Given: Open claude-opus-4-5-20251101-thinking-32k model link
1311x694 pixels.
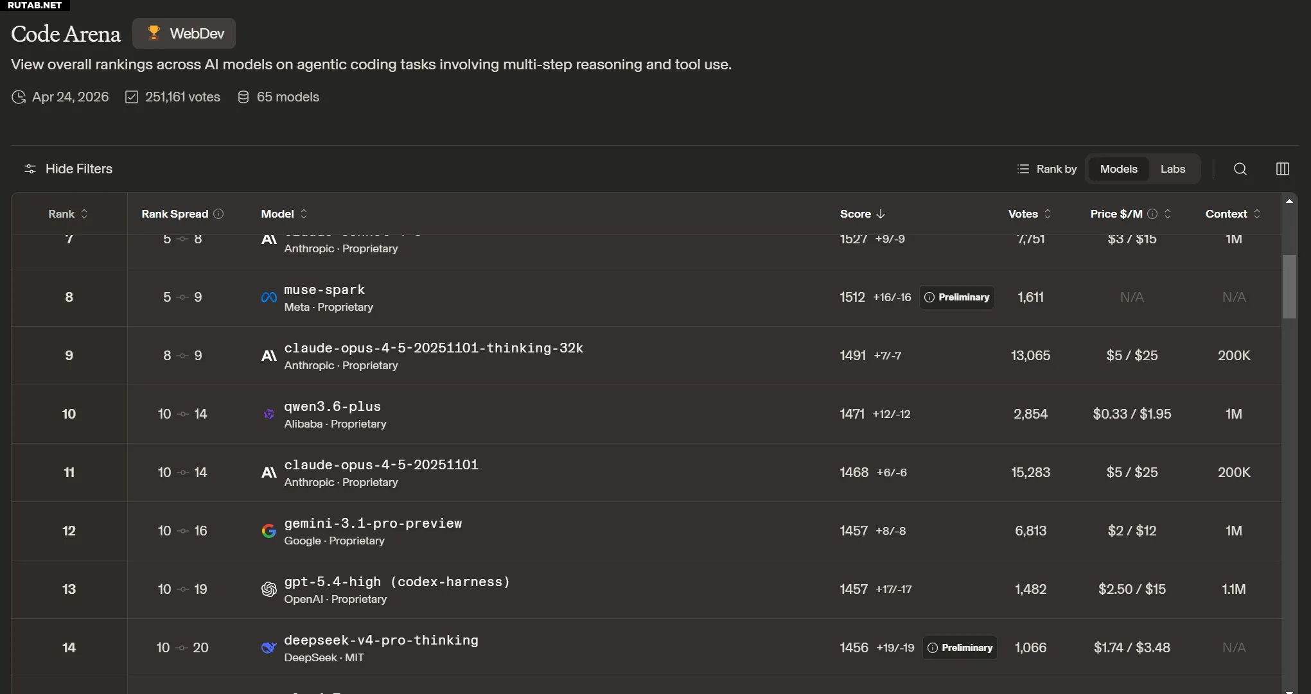Looking at the screenshot, I should point(434,348).
